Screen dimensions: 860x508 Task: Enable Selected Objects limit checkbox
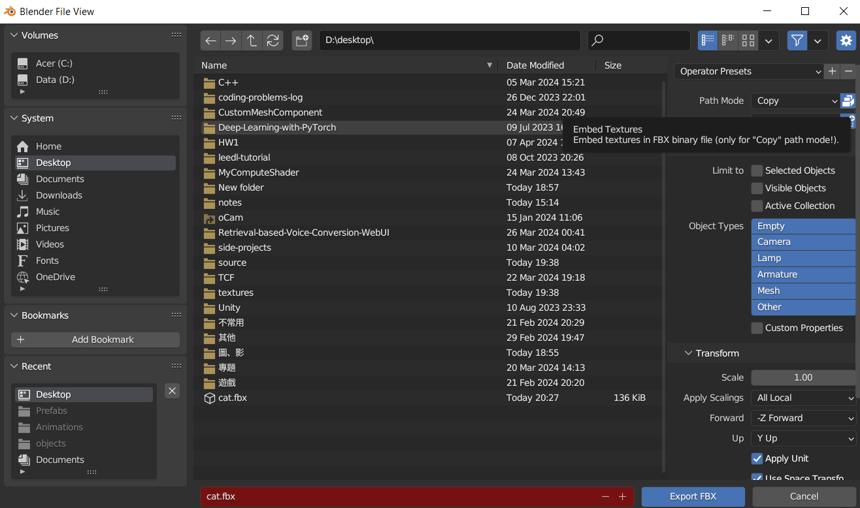[757, 170]
